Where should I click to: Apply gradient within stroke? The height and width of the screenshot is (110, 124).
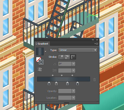tap(61, 57)
